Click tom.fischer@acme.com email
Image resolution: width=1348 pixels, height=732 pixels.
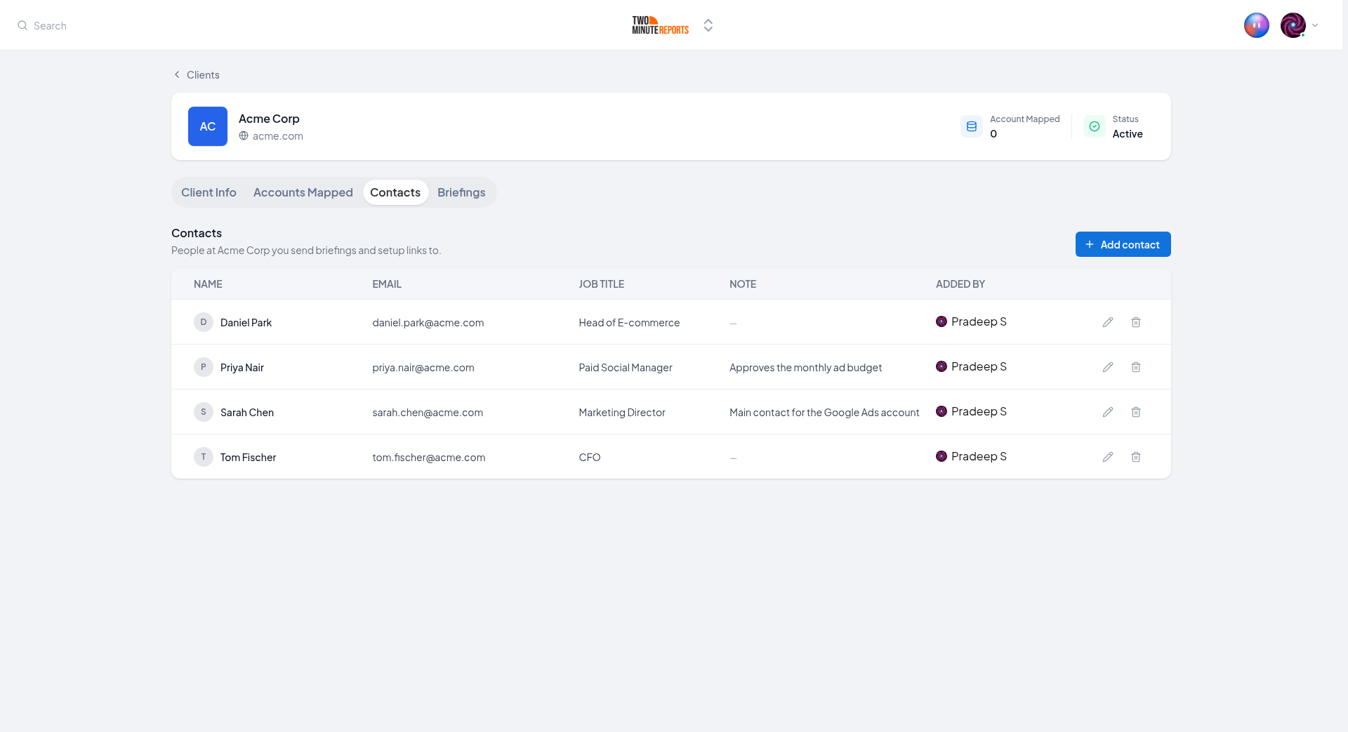pos(429,458)
